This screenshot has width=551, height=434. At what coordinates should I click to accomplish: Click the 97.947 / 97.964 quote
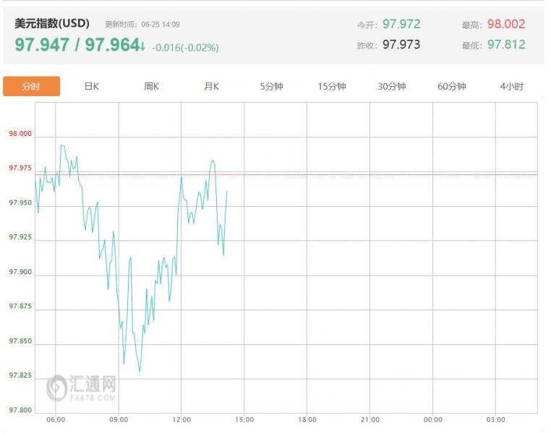point(77,46)
